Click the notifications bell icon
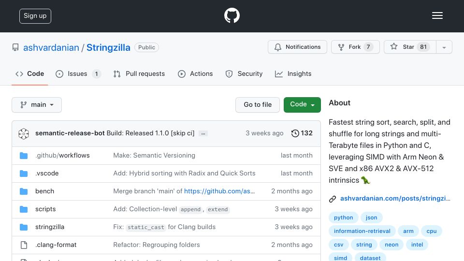This screenshot has height=261, width=464. [277, 47]
